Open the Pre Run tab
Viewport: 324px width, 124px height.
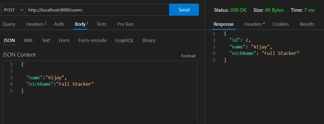pos(125,24)
